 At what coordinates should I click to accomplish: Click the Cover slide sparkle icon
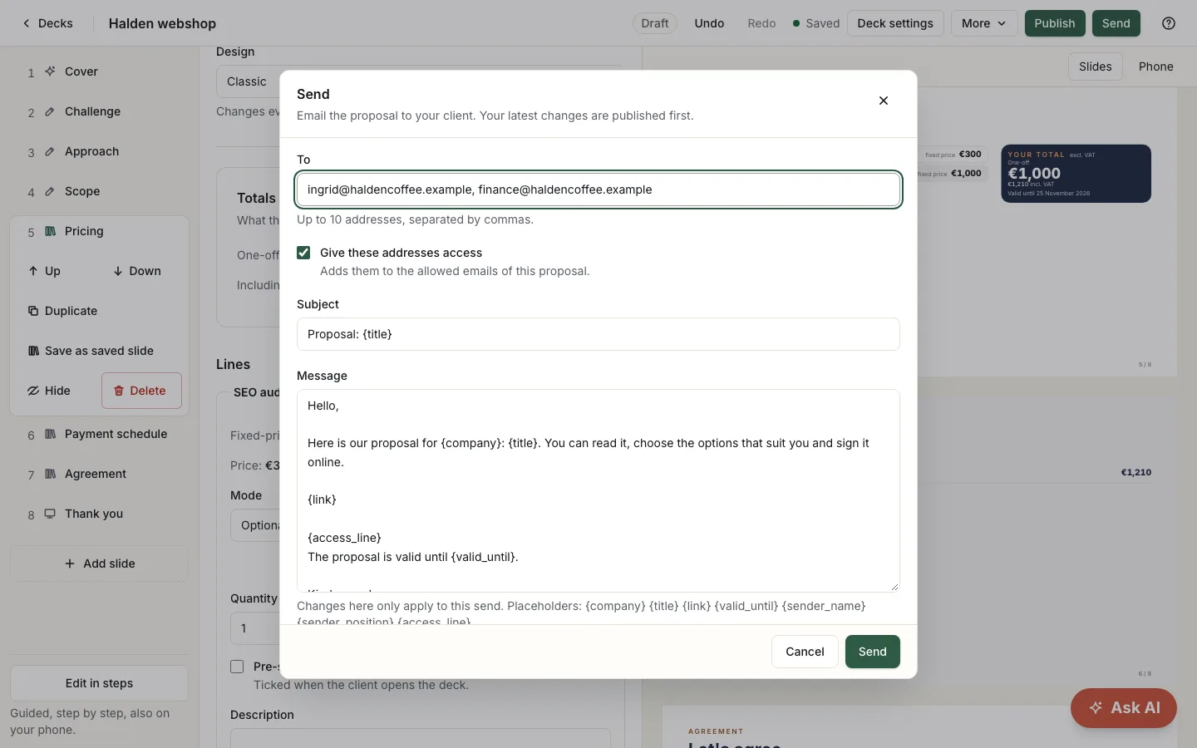pyautogui.click(x=50, y=71)
